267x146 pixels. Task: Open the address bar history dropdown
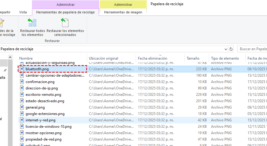pos(225,49)
